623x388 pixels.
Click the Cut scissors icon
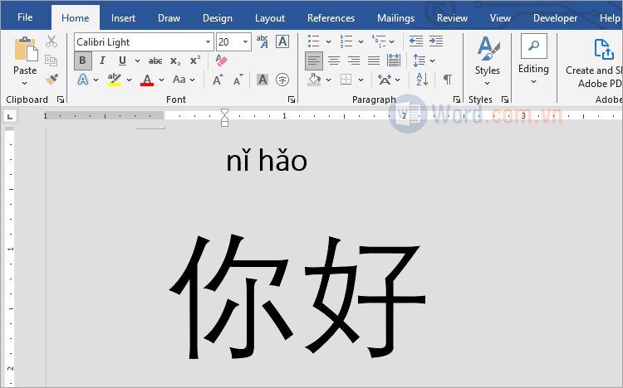pyautogui.click(x=52, y=41)
